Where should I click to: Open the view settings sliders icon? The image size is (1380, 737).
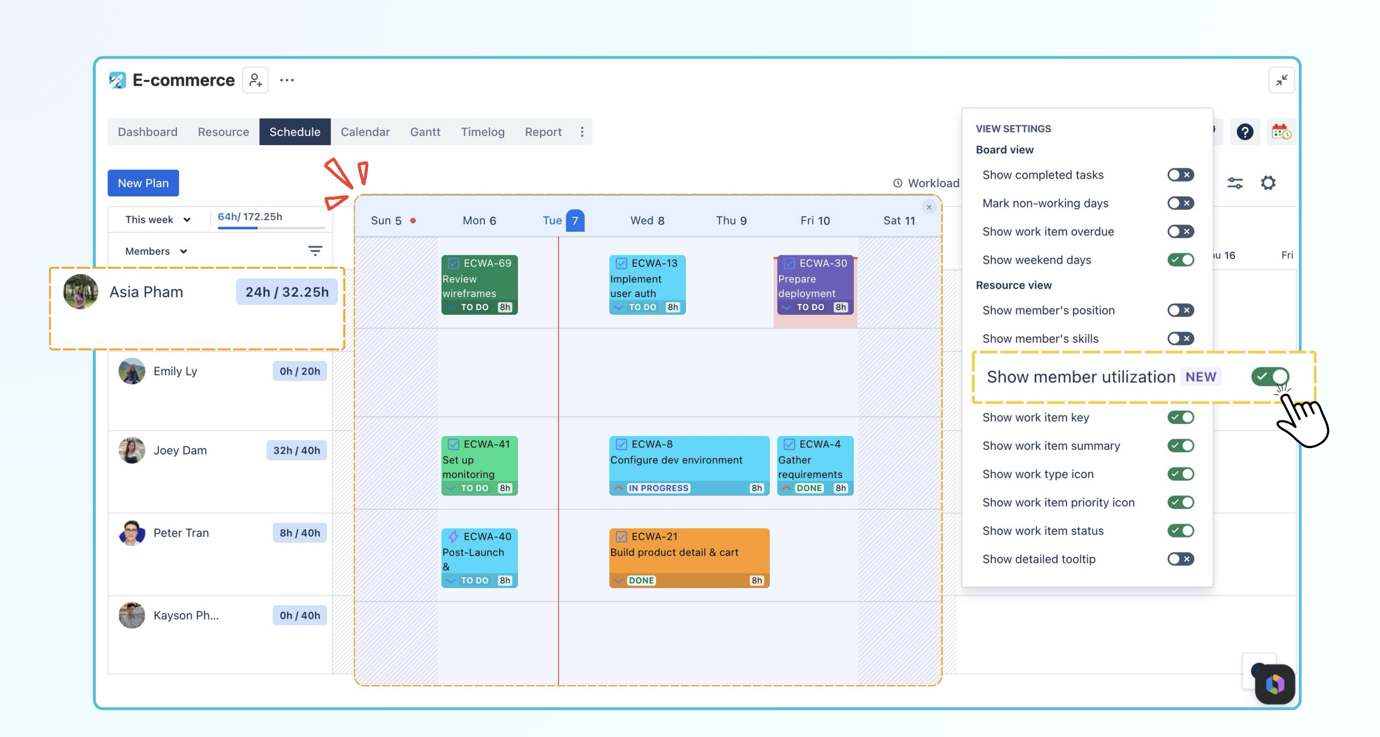click(1235, 183)
